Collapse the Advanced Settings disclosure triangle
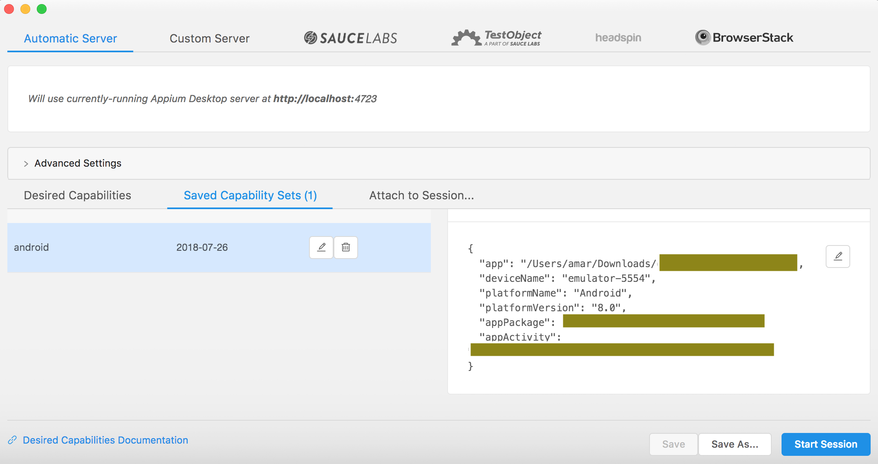Viewport: 878px width, 464px height. pyautogui.click(x=26, y=163)
